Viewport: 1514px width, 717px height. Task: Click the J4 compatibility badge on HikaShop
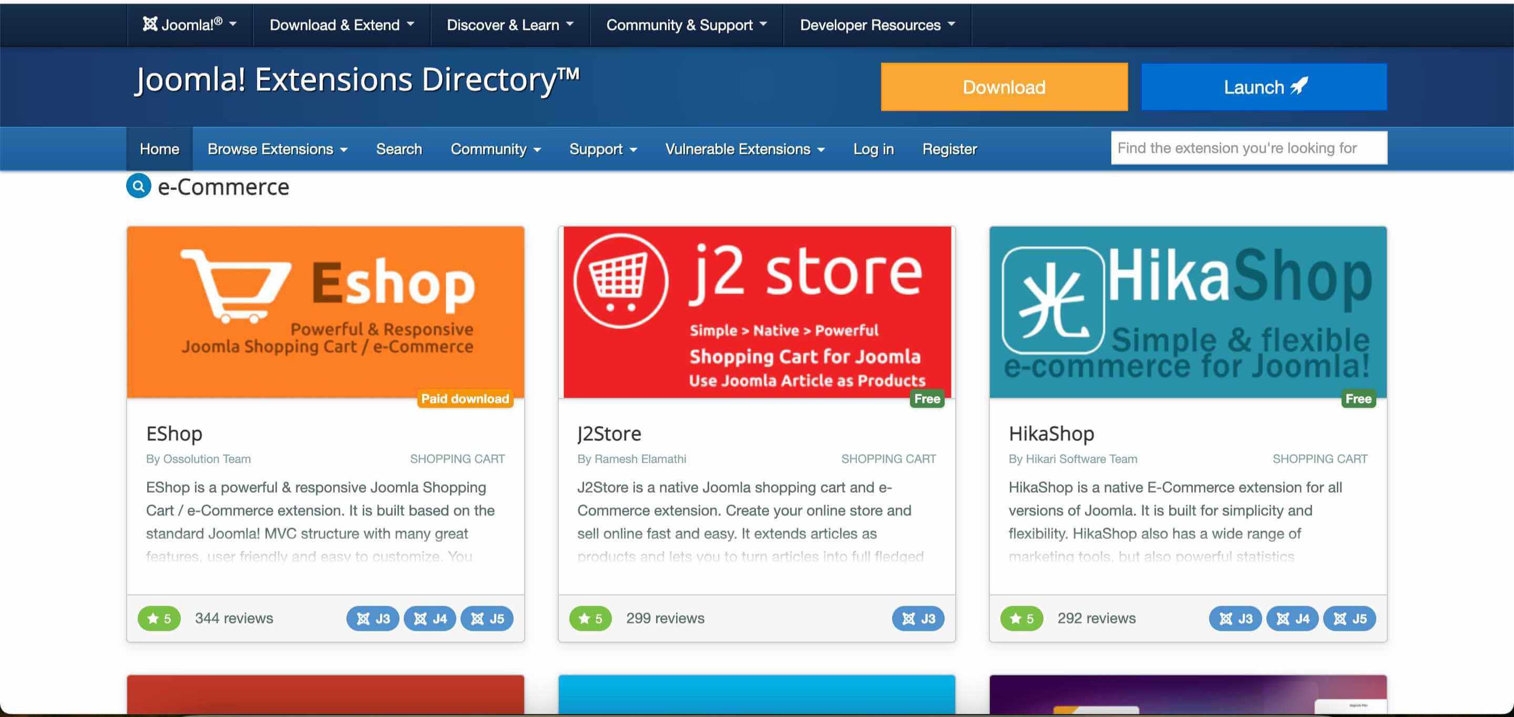coord(1293,618)
